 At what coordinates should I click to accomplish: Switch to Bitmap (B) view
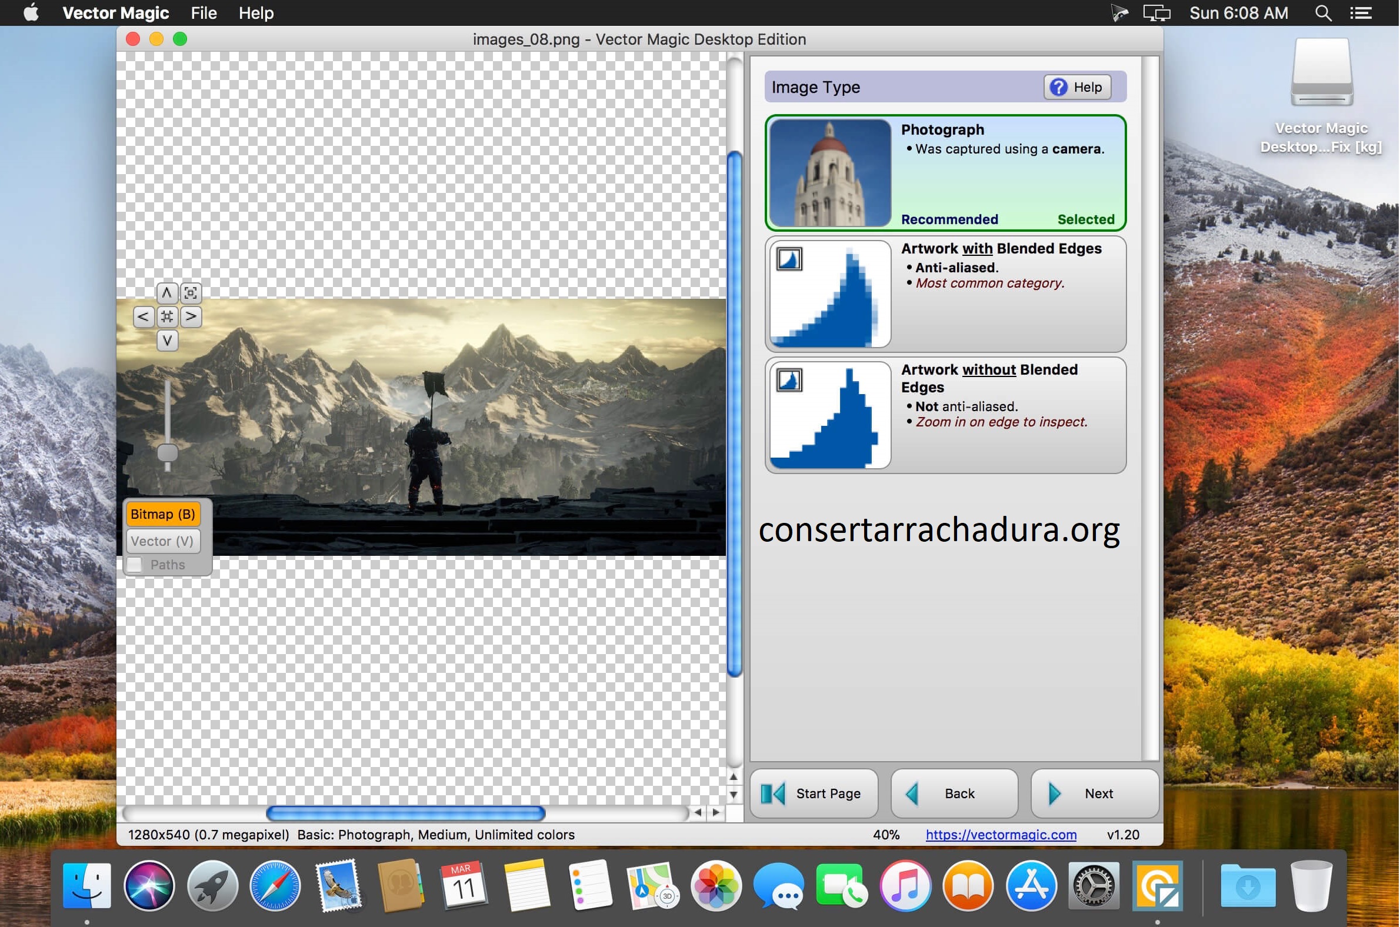(x=162, y=514)
